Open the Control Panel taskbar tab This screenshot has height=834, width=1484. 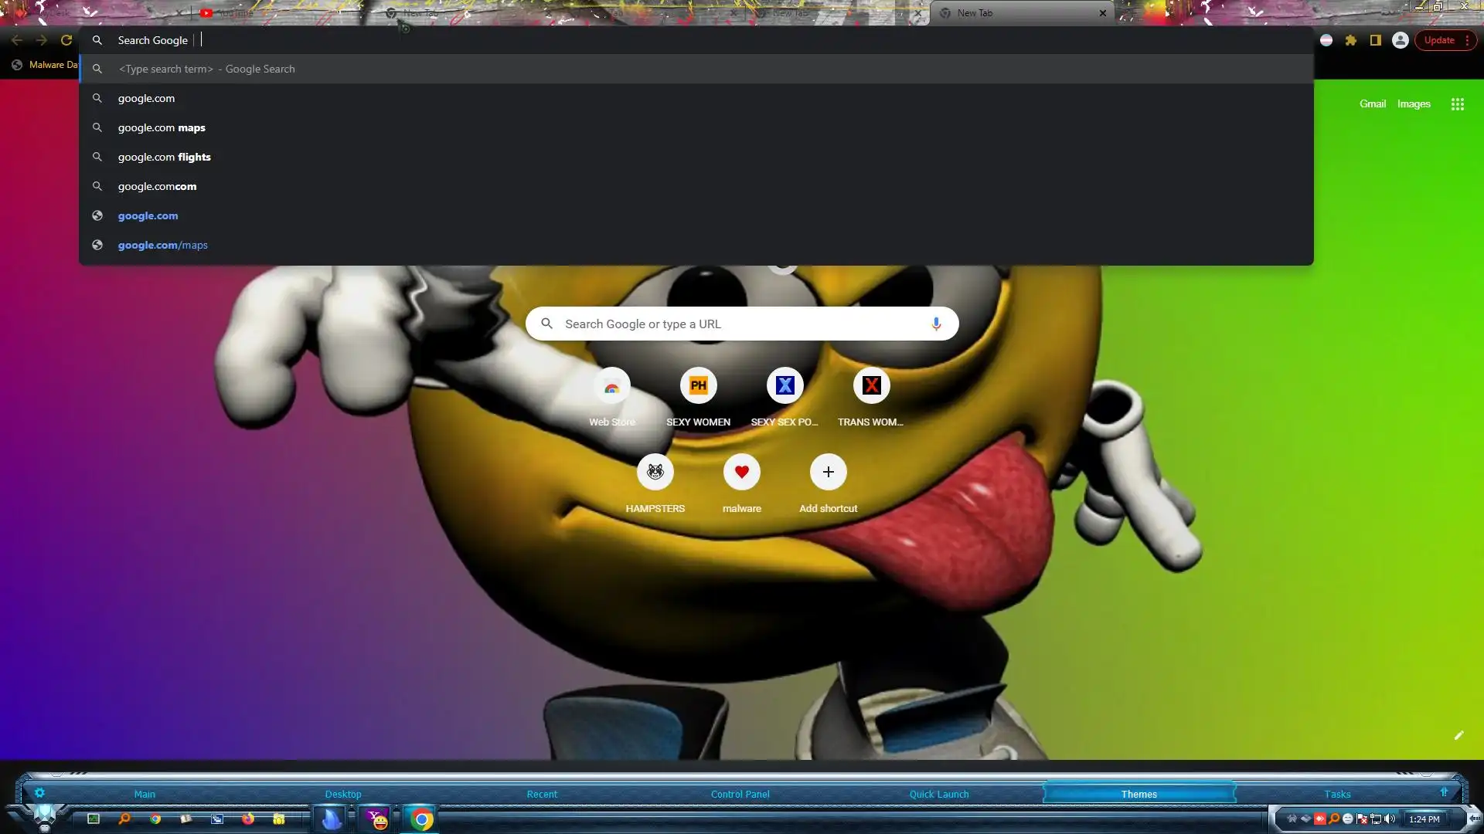pos(740,794)
